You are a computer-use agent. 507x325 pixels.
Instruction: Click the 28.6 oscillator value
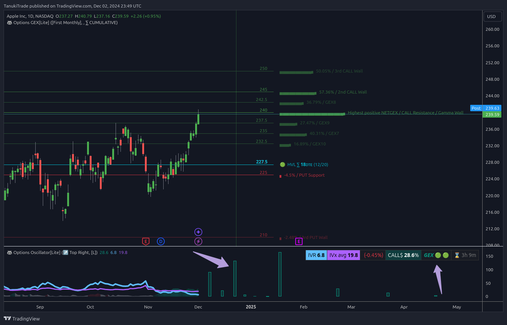click(104, 252)
